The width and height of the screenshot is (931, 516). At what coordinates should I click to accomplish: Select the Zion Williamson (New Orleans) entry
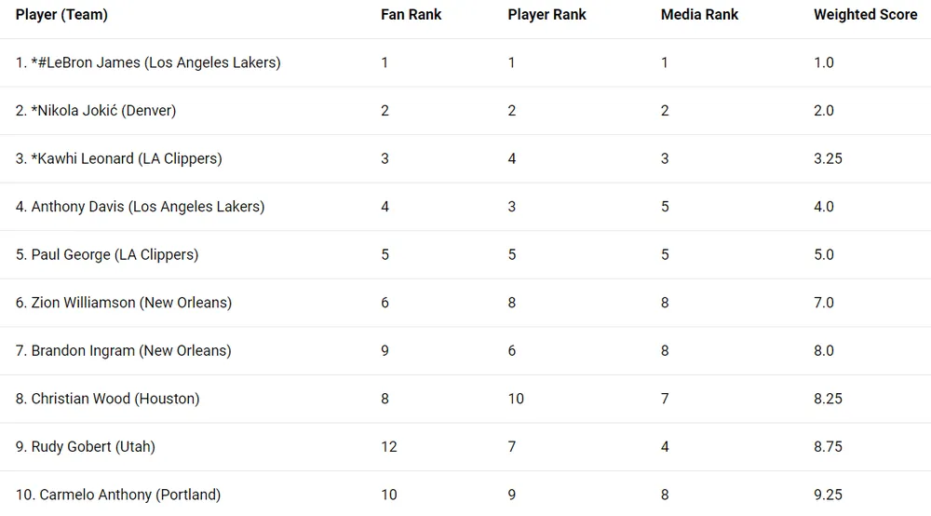(124, 303)
